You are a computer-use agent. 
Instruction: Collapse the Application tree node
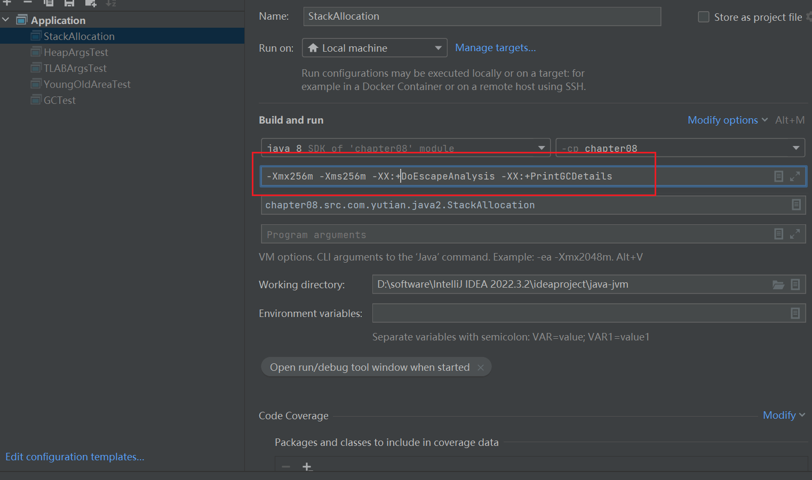tap(6, 20)
